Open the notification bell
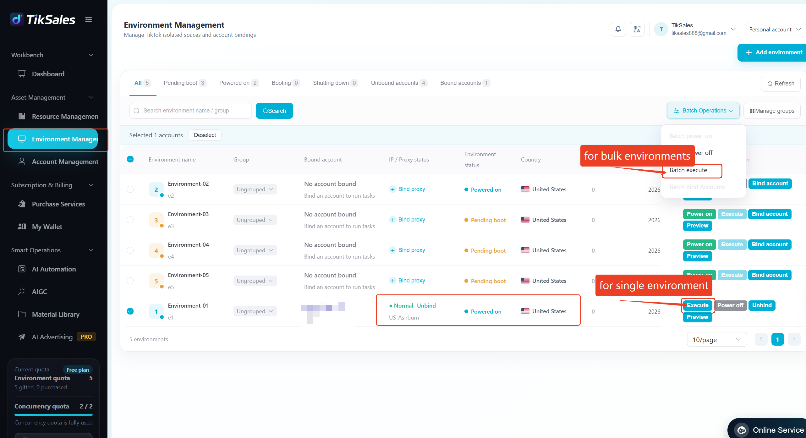Screen dimensions: 806x438 pyautogui.click(x=618, y=29)
